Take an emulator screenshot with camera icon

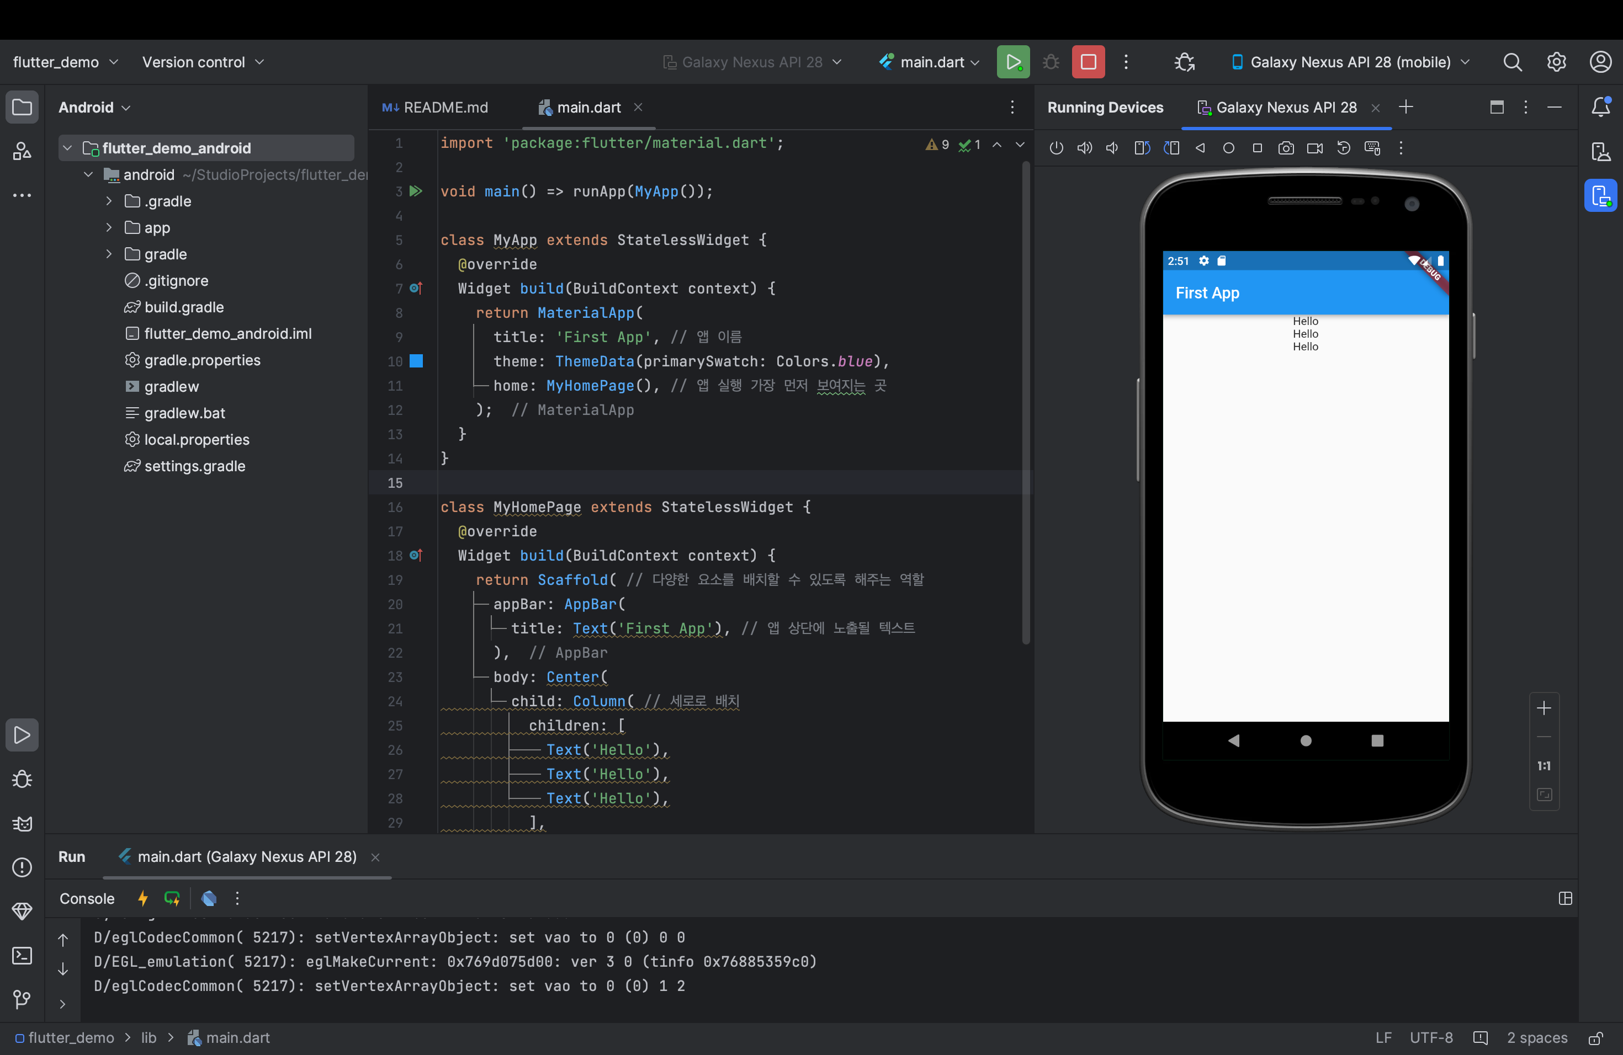coord(1286,148)
